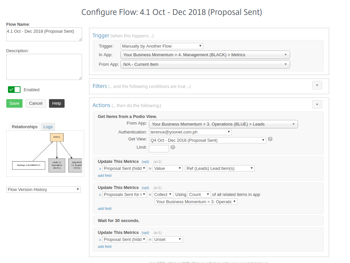Click the Cancel button

pyautogui.click(x=36, y=103)
